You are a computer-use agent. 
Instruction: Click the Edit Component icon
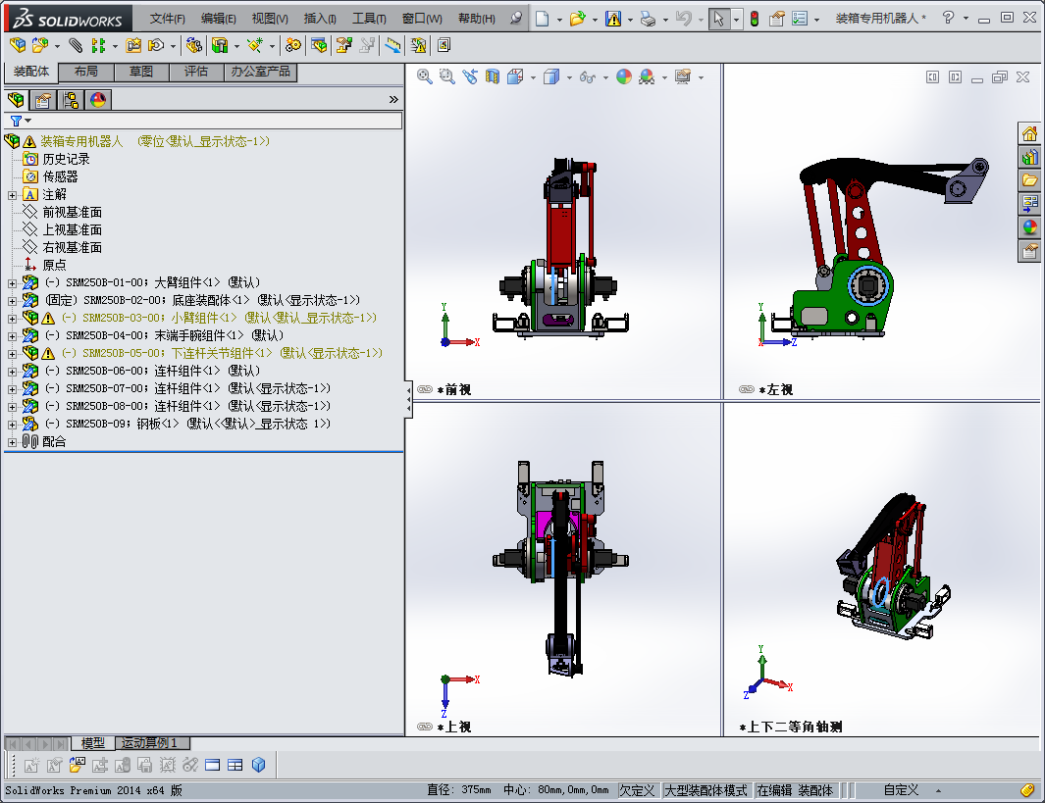pos(18,45)
